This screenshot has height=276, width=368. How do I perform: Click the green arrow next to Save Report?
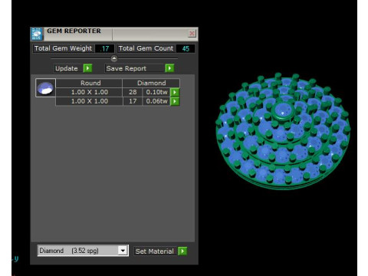(x=169, y=68)
